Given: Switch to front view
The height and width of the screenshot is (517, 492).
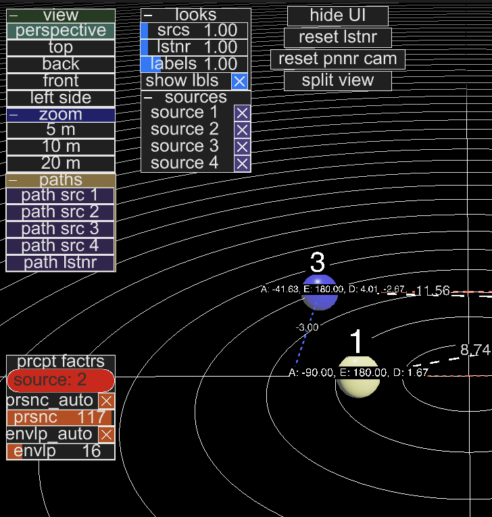Looking at the screenshot, I should click(x=61, y=81).
